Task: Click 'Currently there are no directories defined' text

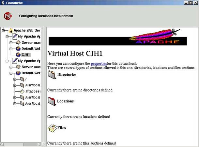Action: click(x=80, y=90)
